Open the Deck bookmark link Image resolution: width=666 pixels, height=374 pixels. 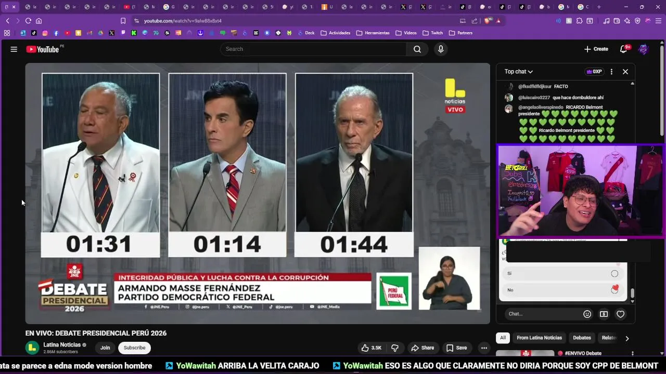(306, 33)
